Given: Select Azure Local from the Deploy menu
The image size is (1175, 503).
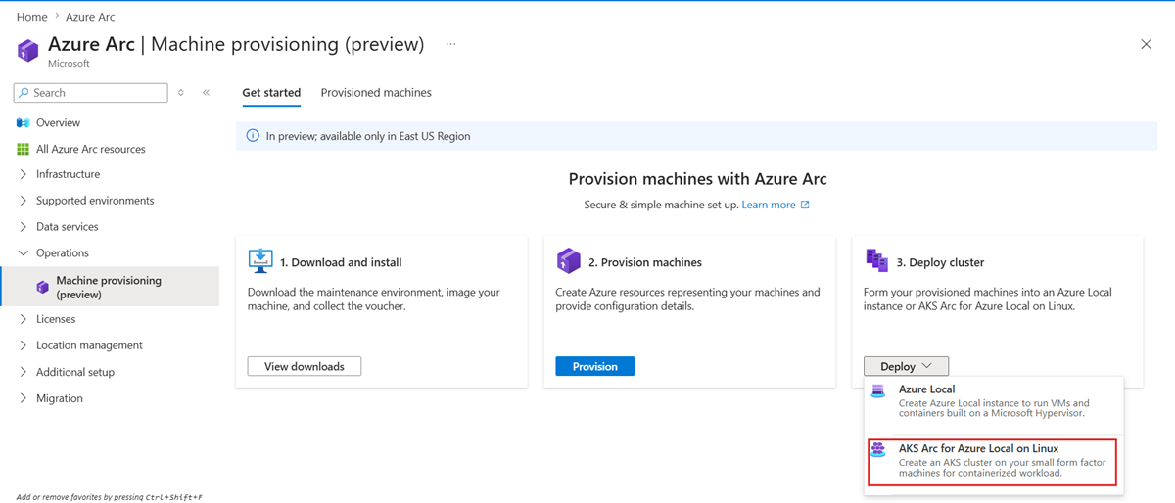Looking at the screenshot, I should 994,402.
